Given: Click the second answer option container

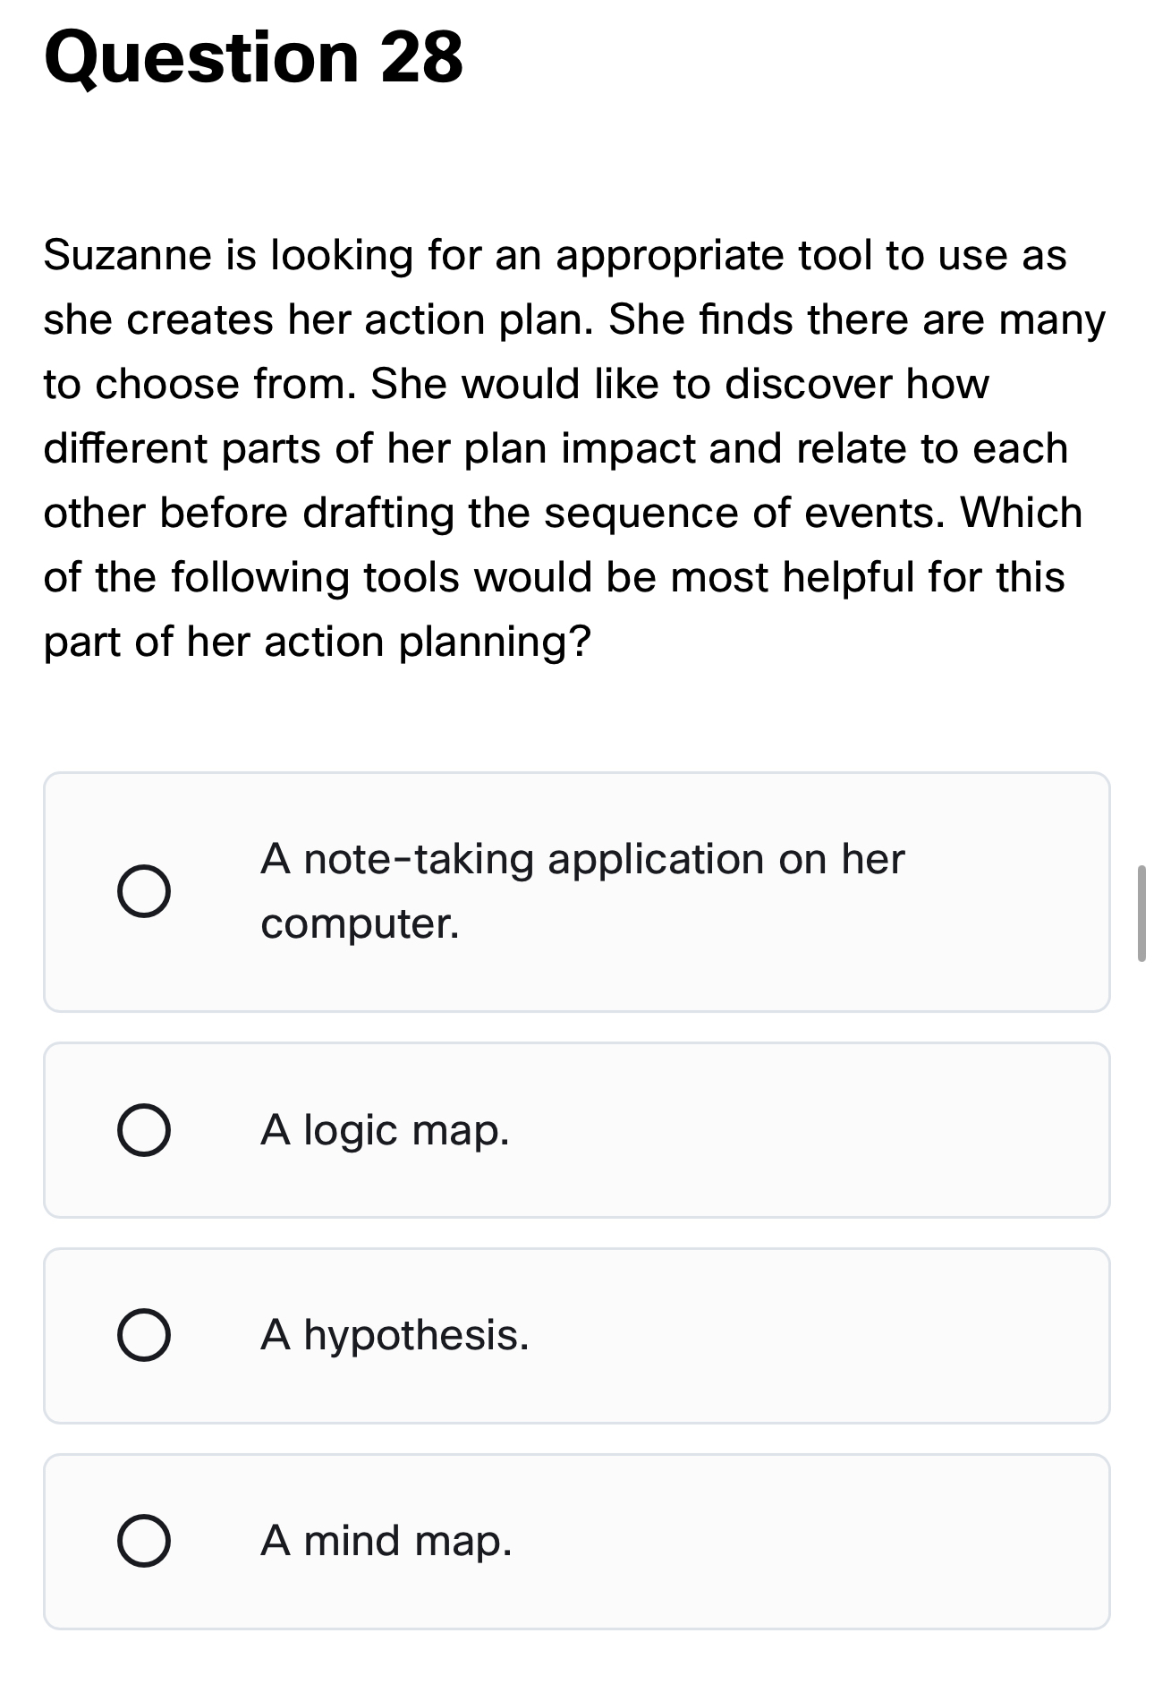Looking at the screenshot, I should [x=577, y=1131].
